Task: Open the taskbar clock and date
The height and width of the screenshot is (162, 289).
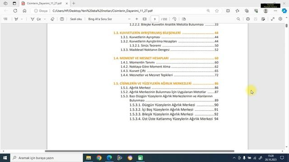Action: [271, 158]
